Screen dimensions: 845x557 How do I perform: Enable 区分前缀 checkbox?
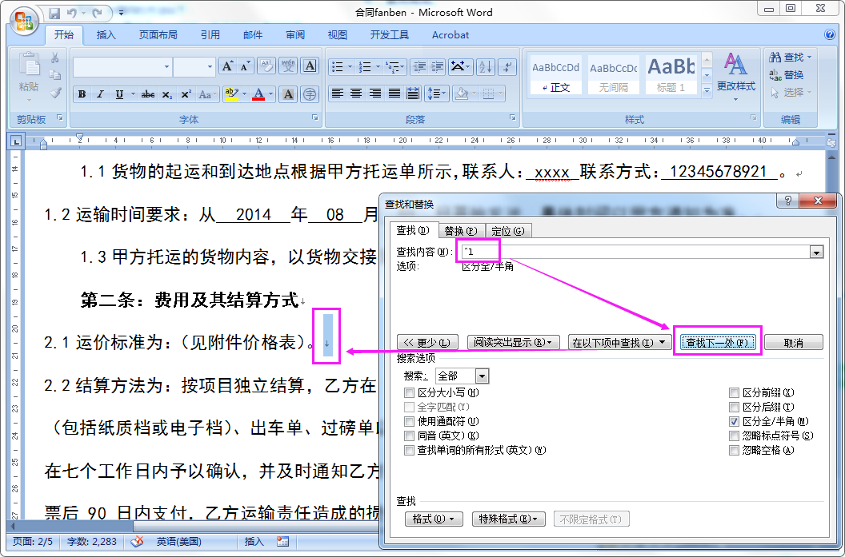pos(734,393)
